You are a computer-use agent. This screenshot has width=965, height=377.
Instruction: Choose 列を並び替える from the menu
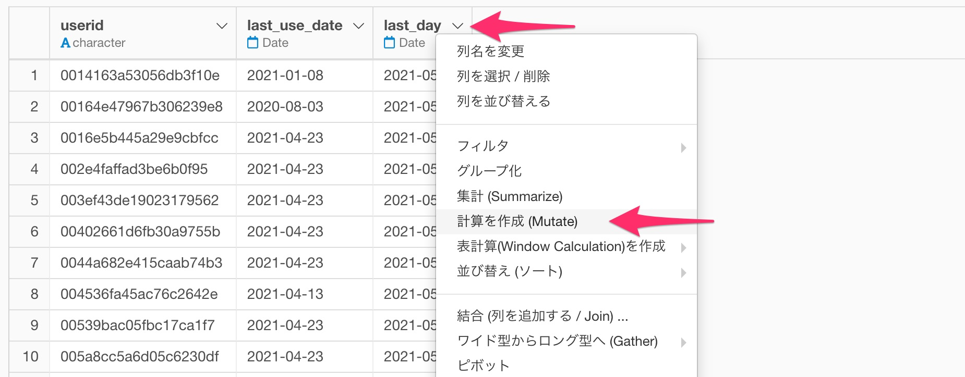566,101
